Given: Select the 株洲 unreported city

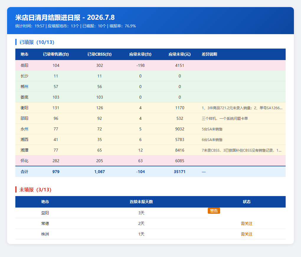Looking at the screenshot, I should (45, 234).
